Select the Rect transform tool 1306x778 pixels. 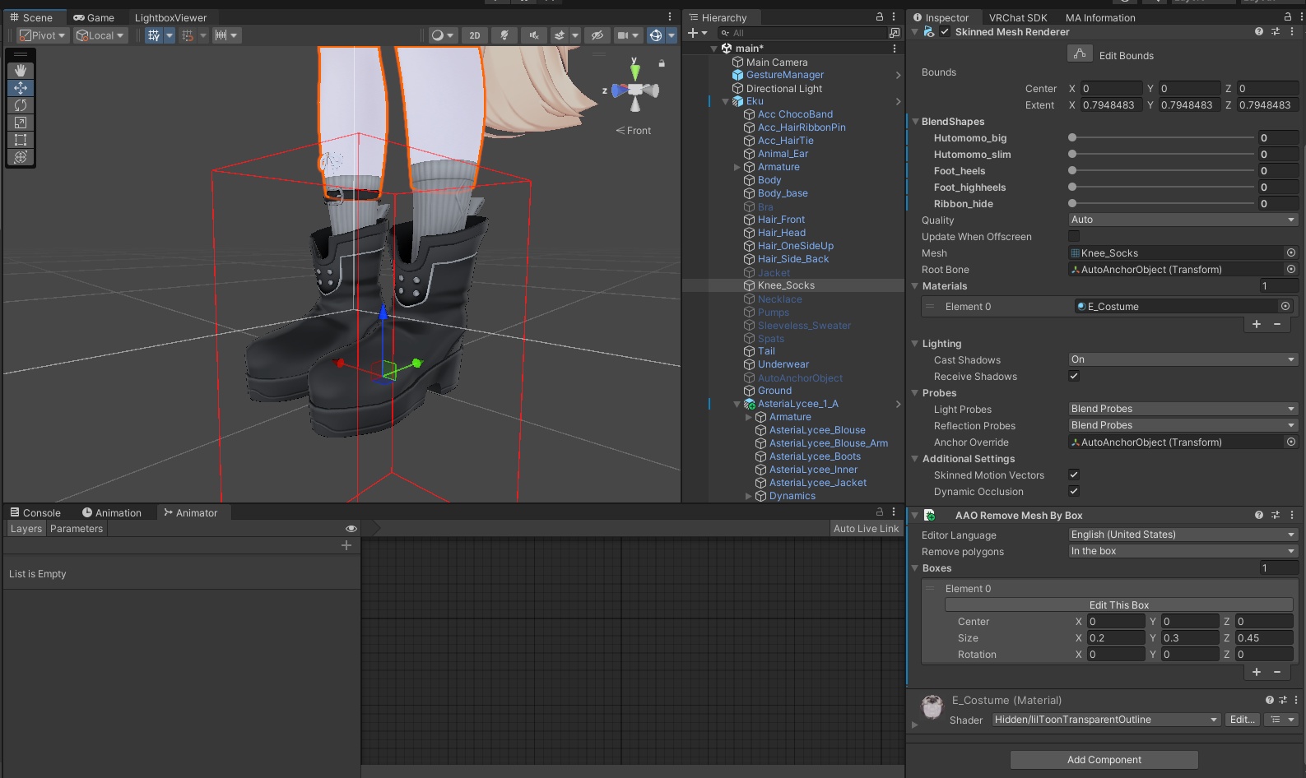(x=21, y=140)
